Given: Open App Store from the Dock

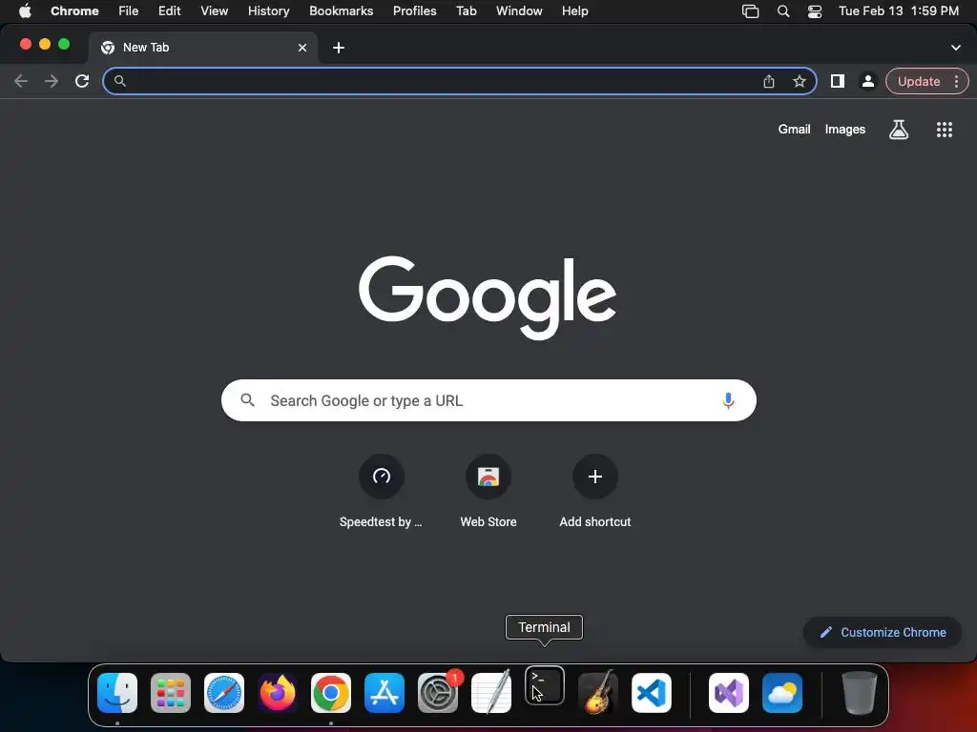Looking at the screenshot, I should coord(385,693).
